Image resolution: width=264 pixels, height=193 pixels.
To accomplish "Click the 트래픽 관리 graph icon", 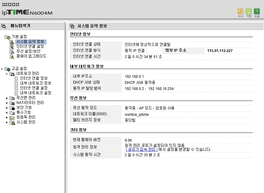I will click(12, 118).
